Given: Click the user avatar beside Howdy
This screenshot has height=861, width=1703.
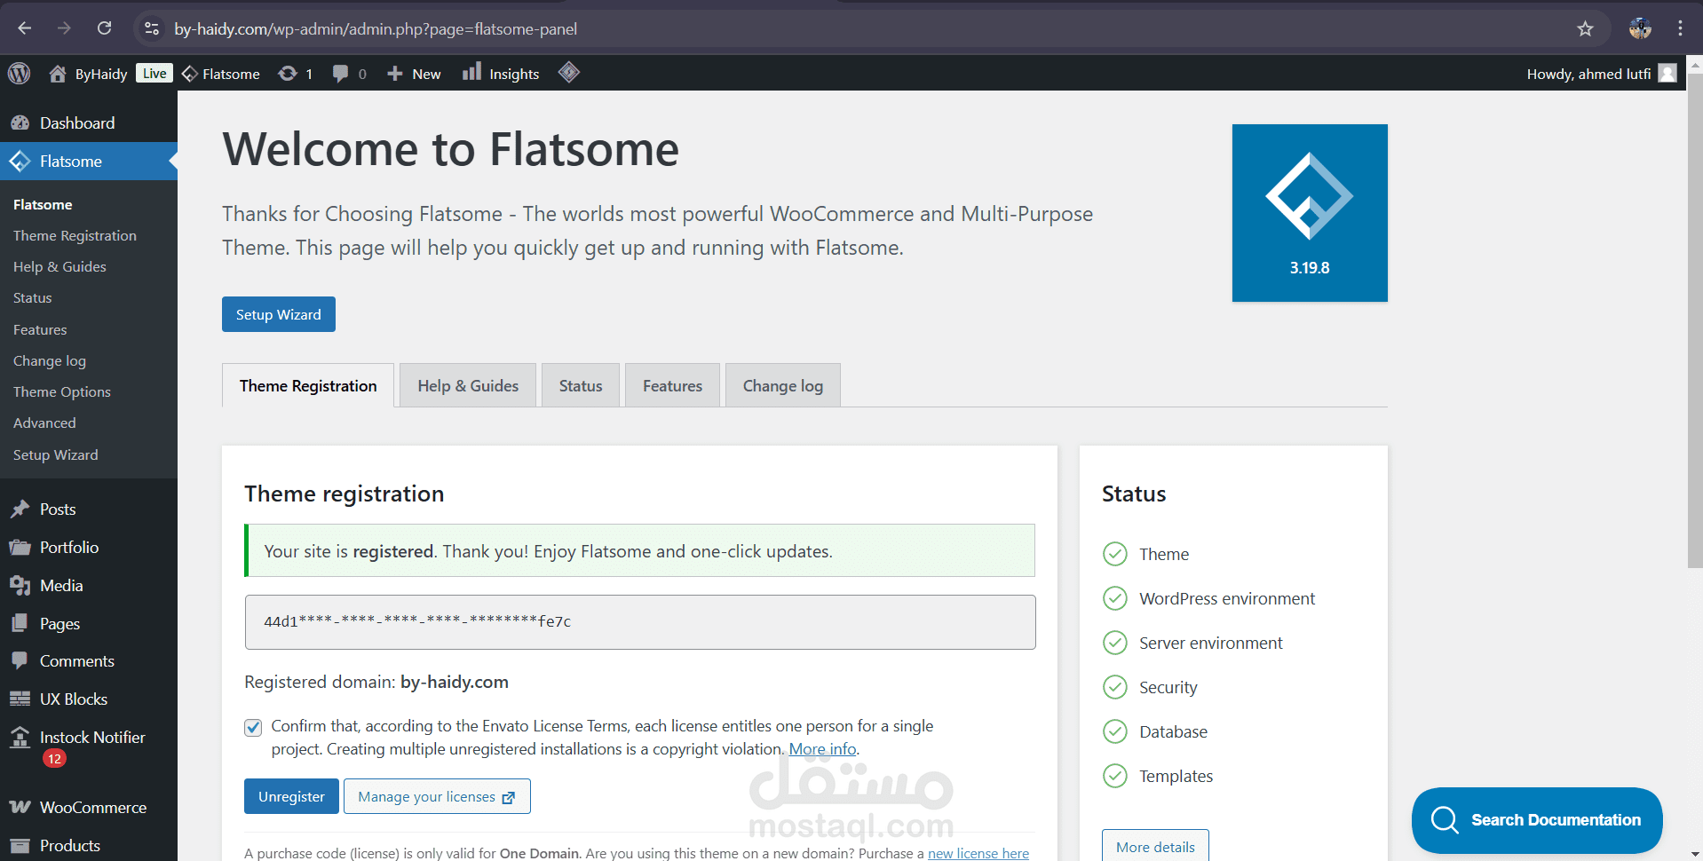Looking at the screenshot, I should (x=1667, y=73).
